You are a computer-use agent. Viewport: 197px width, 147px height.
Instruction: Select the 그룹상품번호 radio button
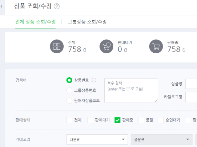click(69, 90)
